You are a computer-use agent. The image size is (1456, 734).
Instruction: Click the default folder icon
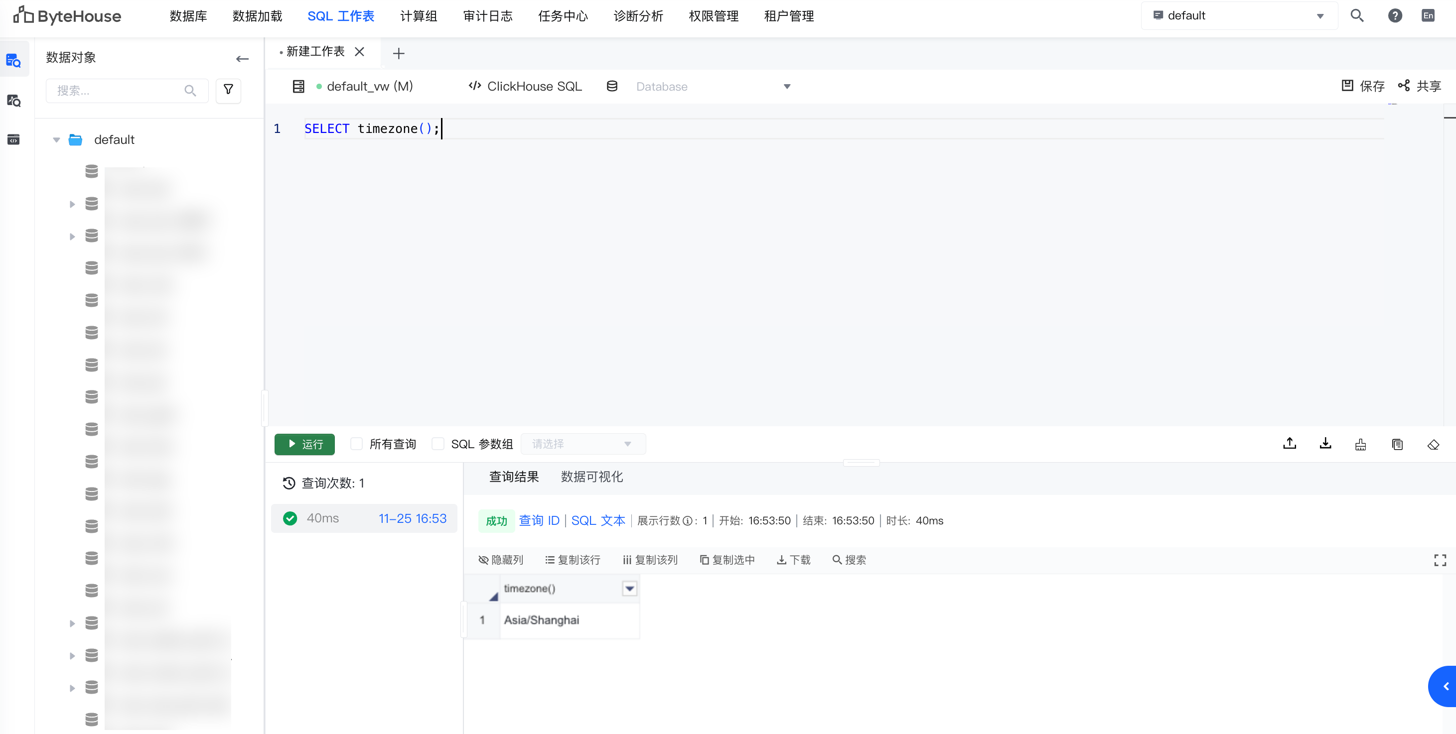click(75, 139)
